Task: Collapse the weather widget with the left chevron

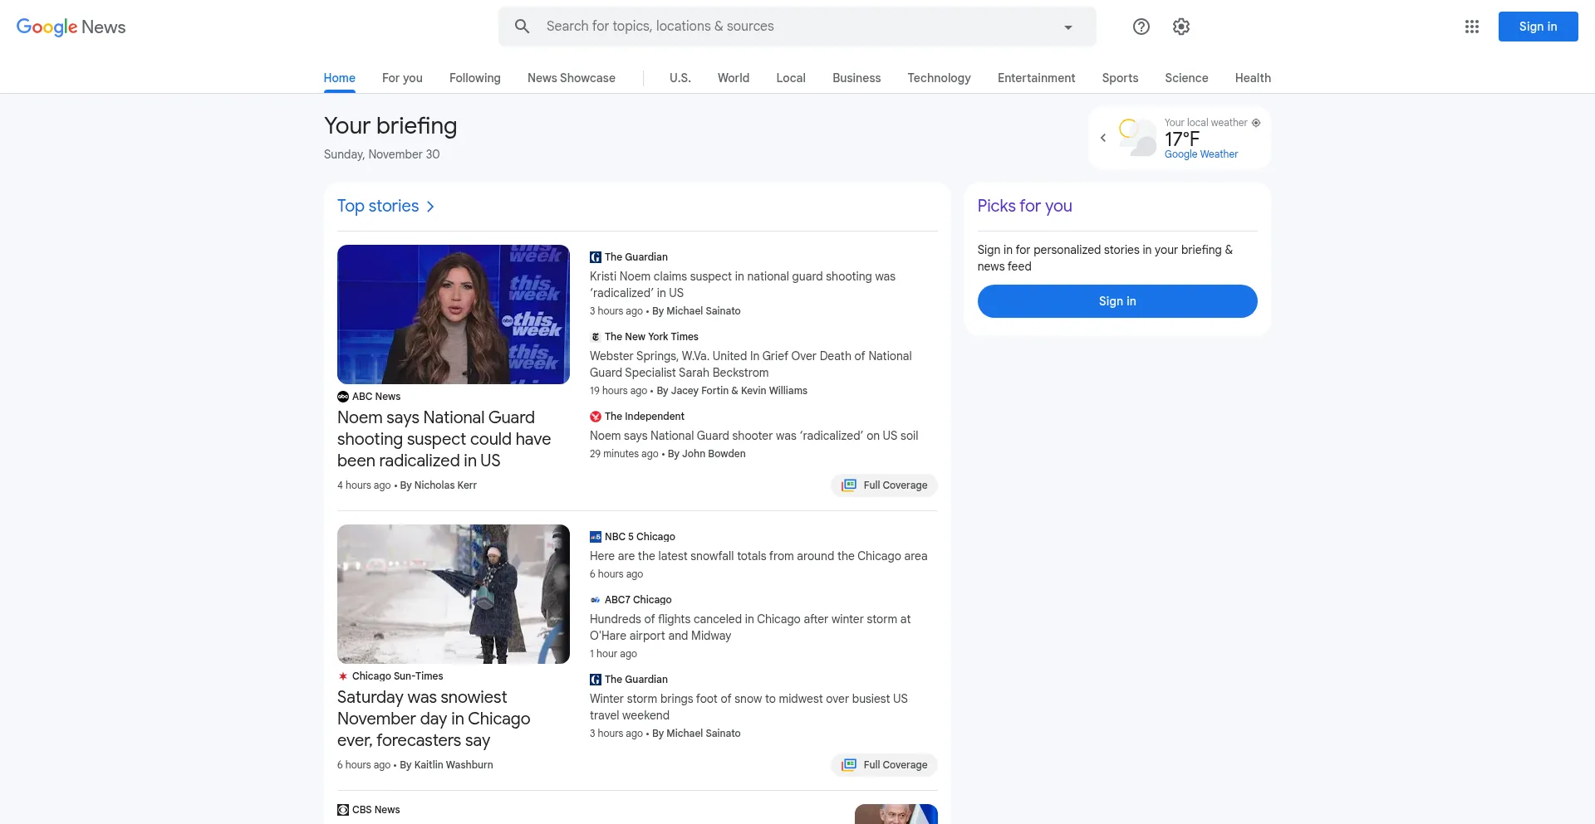Action: pyautogui.click(x=1103, y=138)
